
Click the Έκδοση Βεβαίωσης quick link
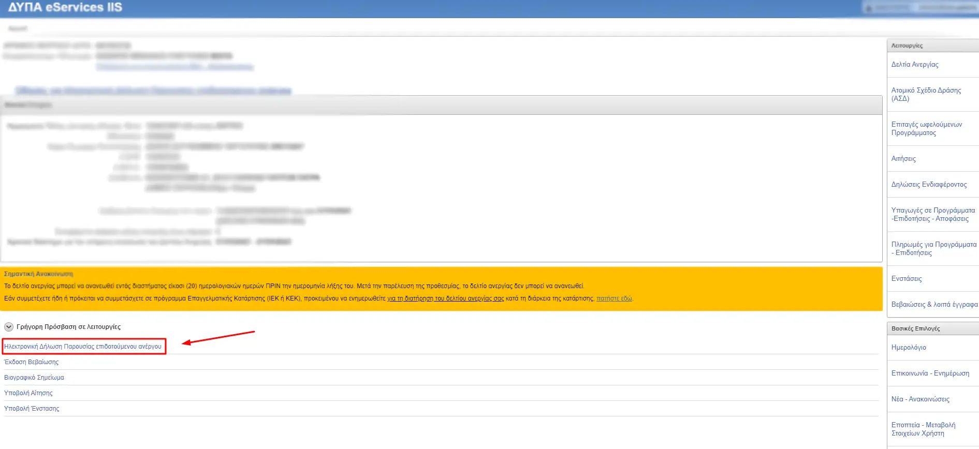32,362
